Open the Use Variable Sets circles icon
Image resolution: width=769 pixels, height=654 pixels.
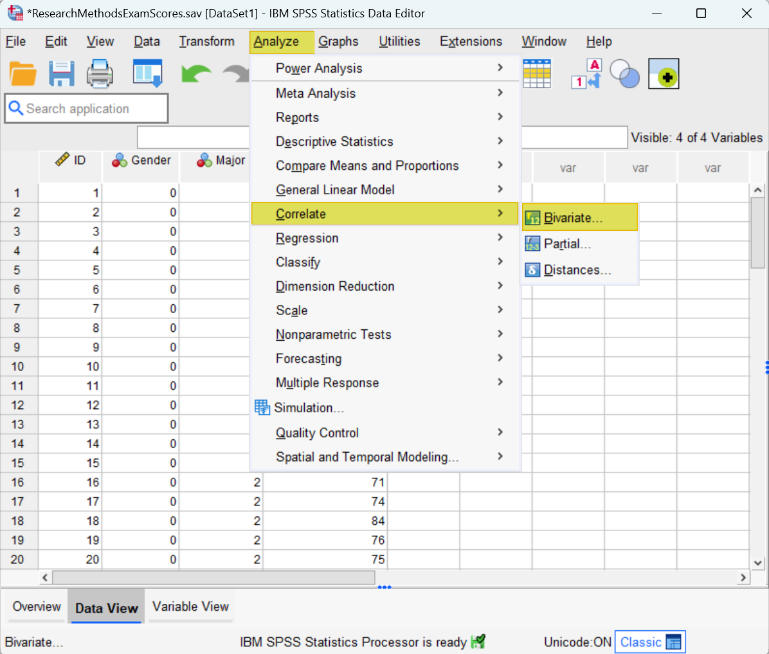pos(624,73)
